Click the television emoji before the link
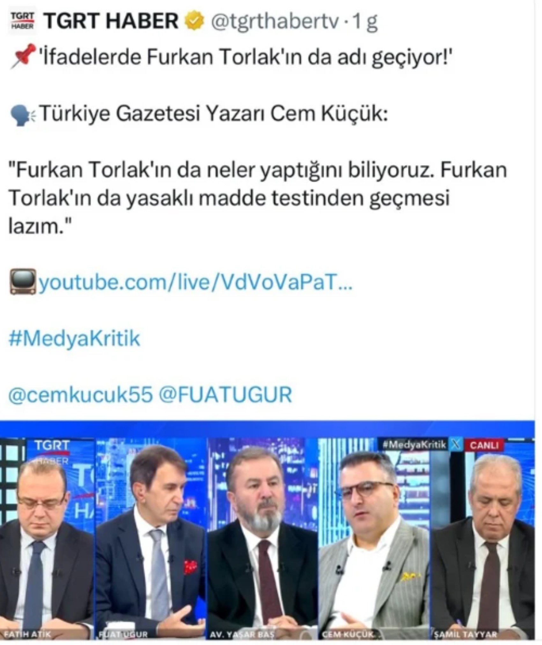The image size is (542, 645). 23,282
